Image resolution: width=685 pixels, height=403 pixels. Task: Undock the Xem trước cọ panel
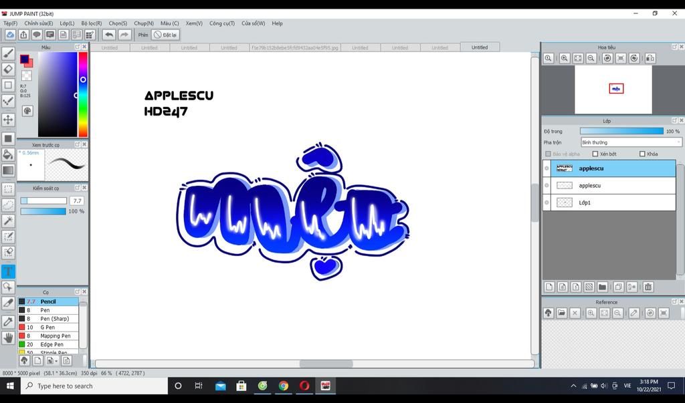pos(78,144)
